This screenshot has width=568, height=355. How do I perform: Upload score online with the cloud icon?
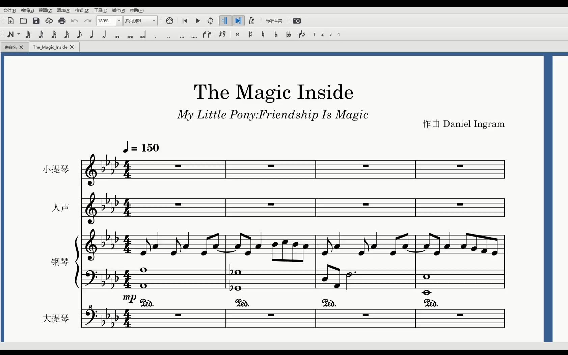(49, 21)
